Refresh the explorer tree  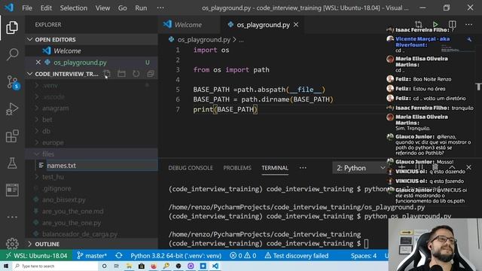[x=136, y=74]
